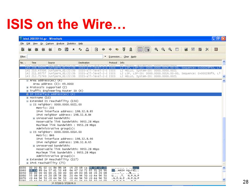Expand IPv6 reachability (75) node
Image resolution: width=251 pixels, height=188 pixels.
(x=27, y=163)
